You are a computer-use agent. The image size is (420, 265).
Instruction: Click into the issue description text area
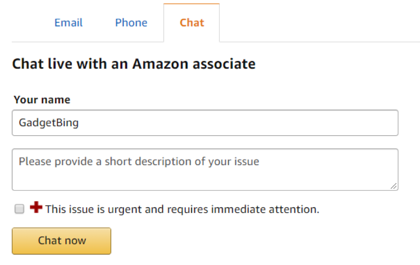pyautogui.click(x=205, y=169)
